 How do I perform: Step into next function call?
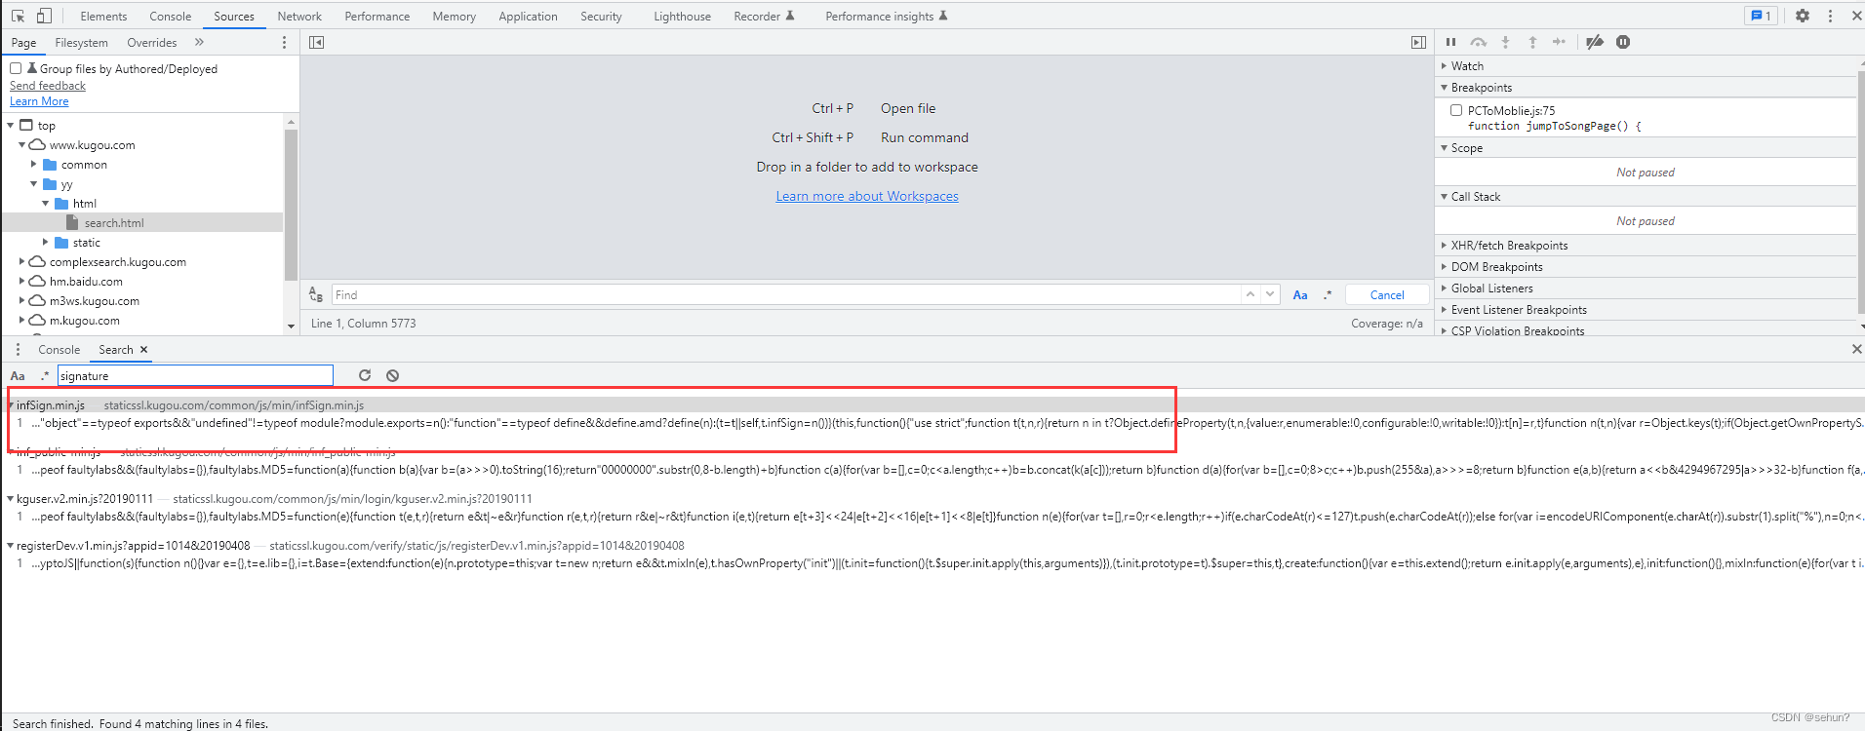click(x=1505, y=42)
